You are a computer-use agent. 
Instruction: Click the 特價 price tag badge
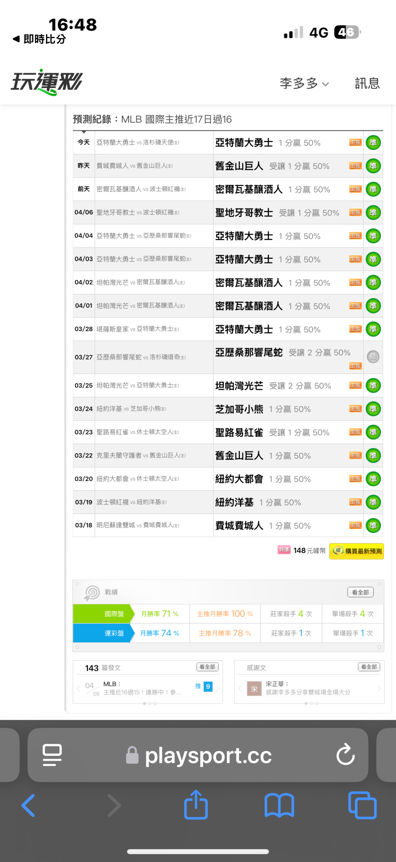click(x=284, y=550)
